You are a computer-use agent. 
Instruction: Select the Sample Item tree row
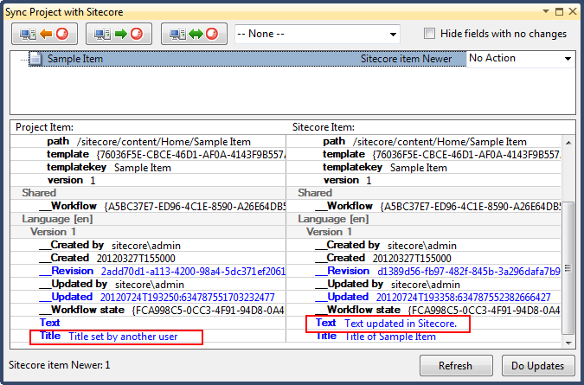click(247, 59)
